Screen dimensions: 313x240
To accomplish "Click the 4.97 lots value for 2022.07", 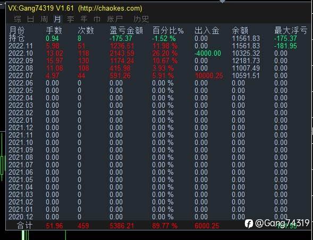I will [53, 75].
